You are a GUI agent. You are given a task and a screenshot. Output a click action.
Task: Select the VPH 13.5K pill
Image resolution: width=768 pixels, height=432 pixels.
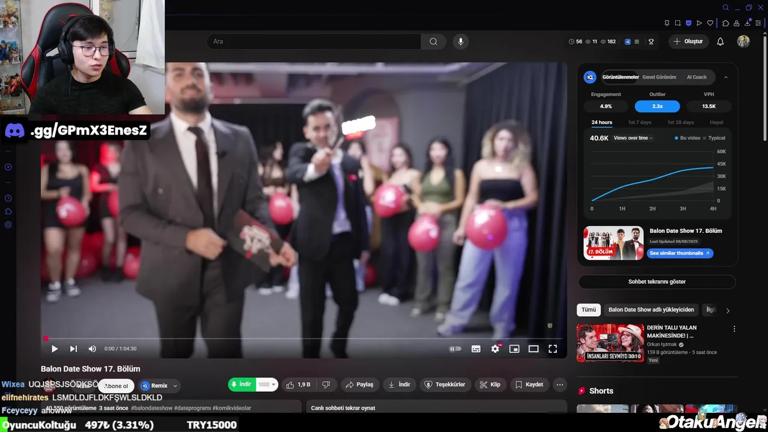point(709,106)
